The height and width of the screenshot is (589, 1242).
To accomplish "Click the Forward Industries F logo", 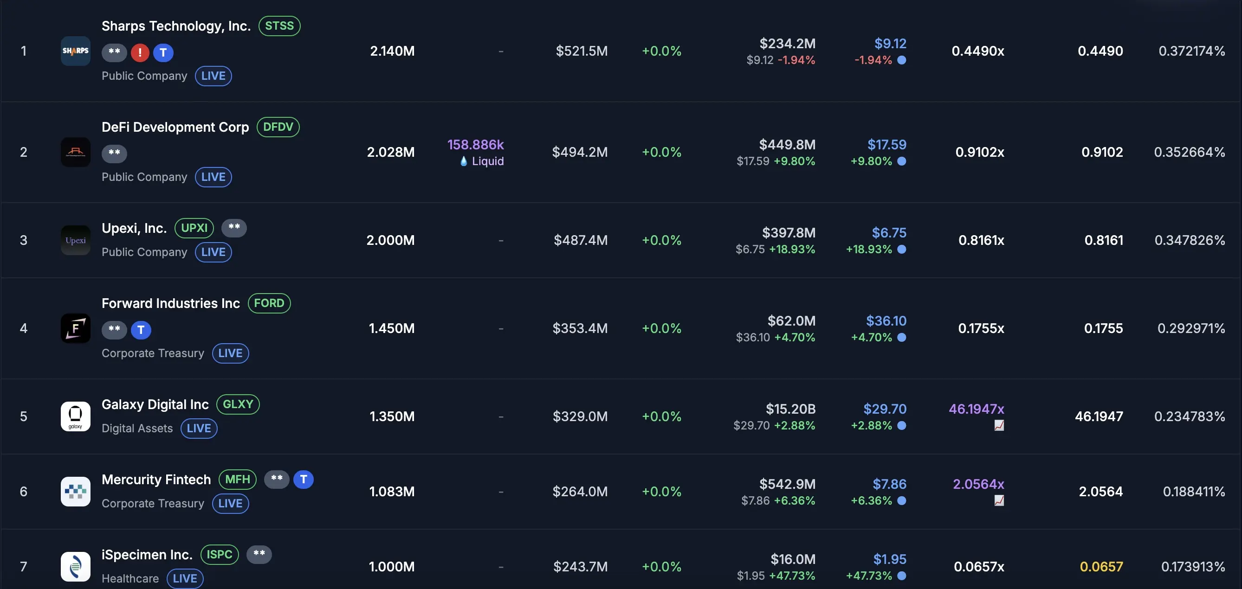I will click(75, 328).
